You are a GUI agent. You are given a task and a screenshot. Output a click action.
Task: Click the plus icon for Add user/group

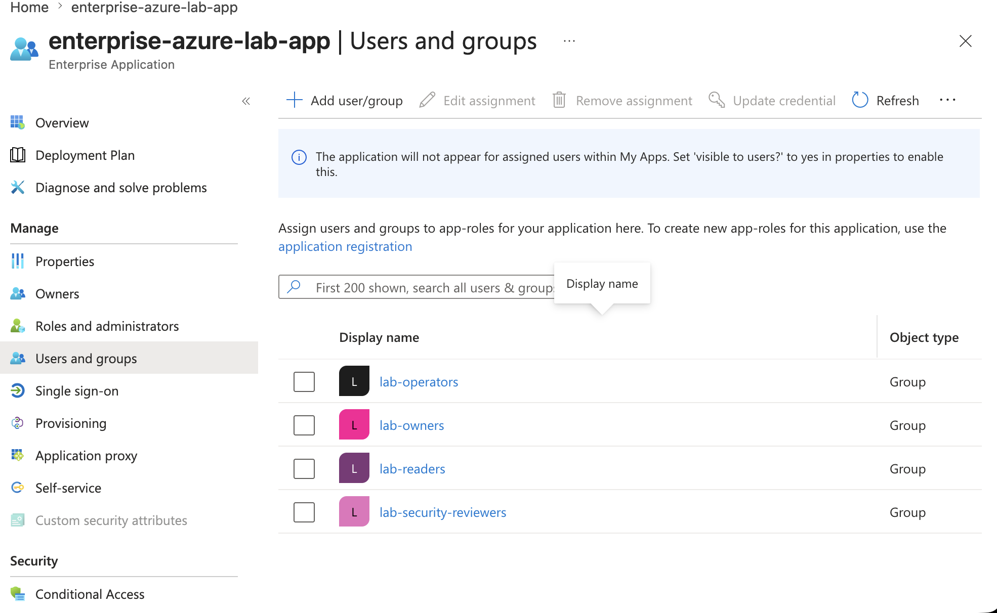pos(295,100)
